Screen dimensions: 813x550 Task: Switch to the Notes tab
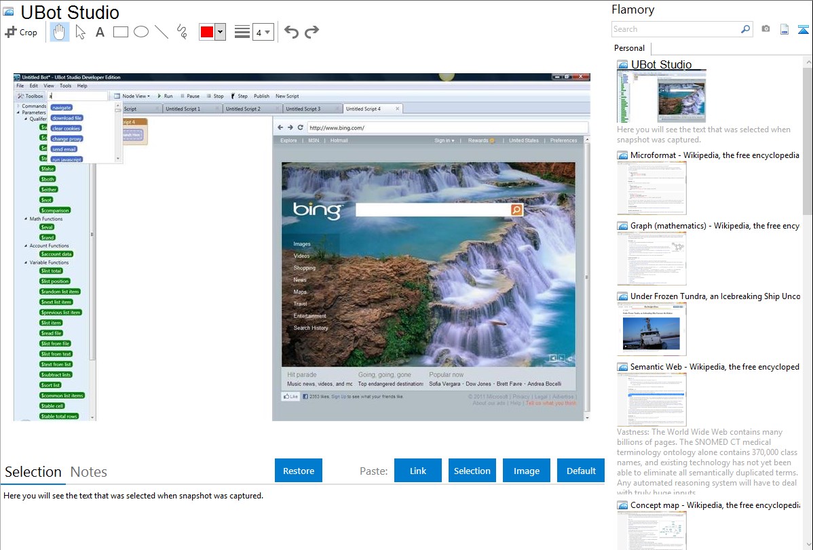coord(88,472)
